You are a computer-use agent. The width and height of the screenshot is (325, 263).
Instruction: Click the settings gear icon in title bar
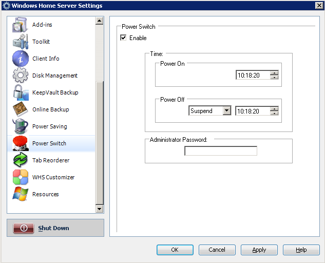(6, 6)
